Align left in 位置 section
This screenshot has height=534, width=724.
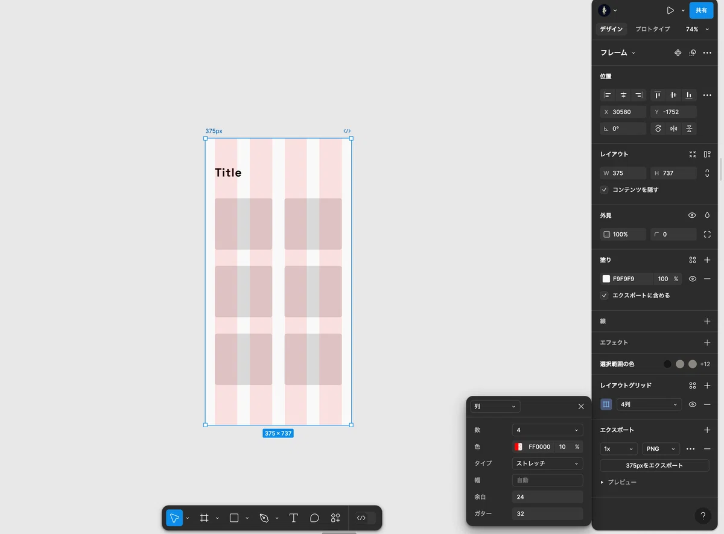click(608, 95)
